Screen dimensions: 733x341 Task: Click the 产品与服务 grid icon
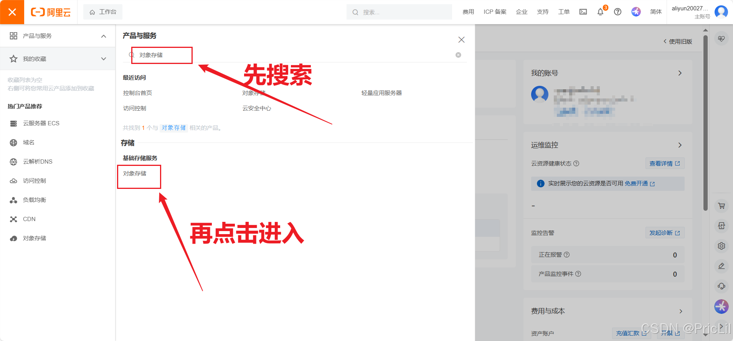pyautogui.click(x=13, y=36)
